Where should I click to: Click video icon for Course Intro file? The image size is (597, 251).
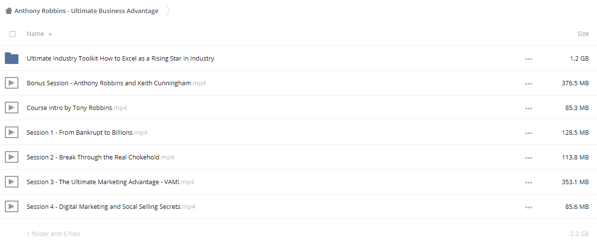click(12, 108)
